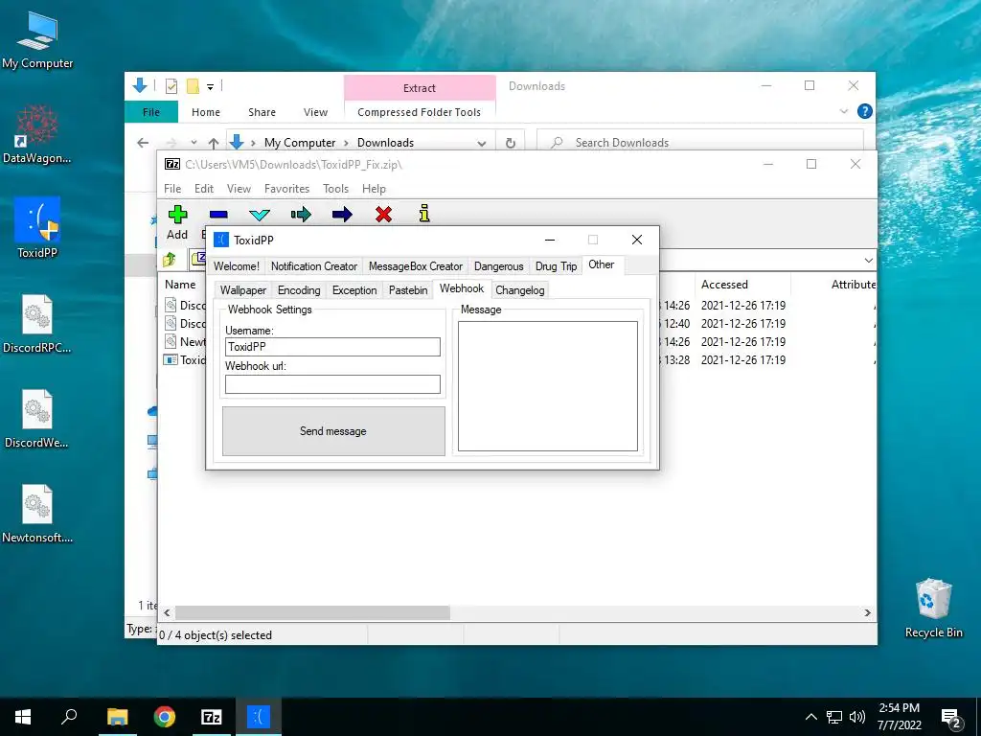Select the DiscordRPC file on desktop
Image resolution: width=981 pixels, height=736 pixels.
click(x=37, y=324)
